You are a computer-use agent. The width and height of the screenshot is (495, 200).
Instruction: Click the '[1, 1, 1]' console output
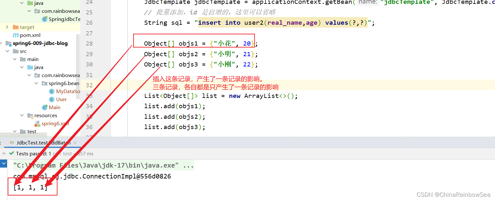30,187
